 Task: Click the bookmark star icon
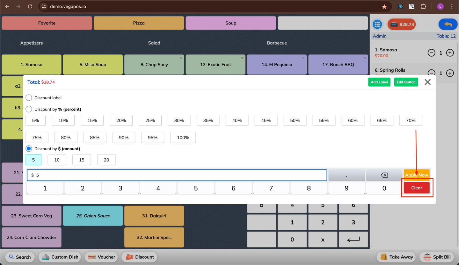pyautogui.click(x=384, y=6)
